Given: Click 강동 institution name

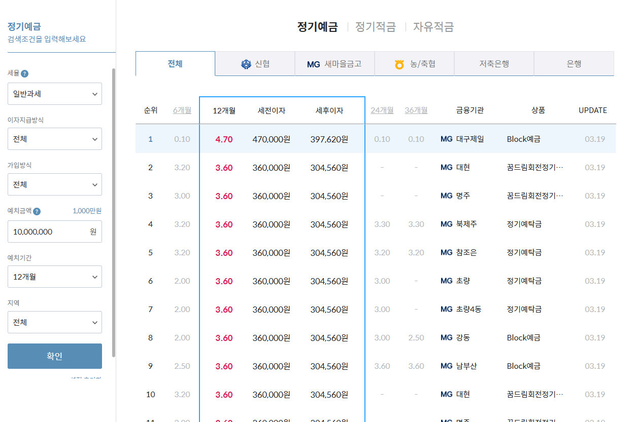Looking at the screenshot, I should pos(463,337).
